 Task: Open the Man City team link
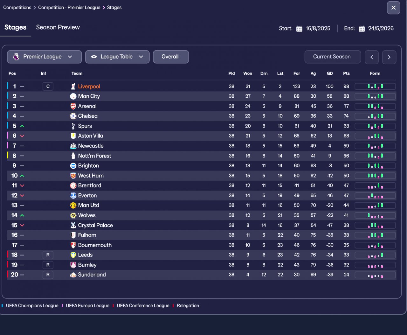click(89, 96)
